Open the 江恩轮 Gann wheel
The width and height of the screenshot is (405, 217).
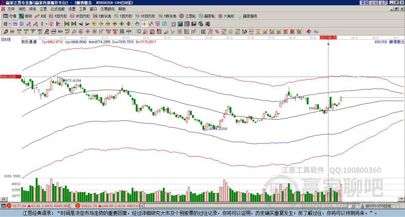point(188,16)
